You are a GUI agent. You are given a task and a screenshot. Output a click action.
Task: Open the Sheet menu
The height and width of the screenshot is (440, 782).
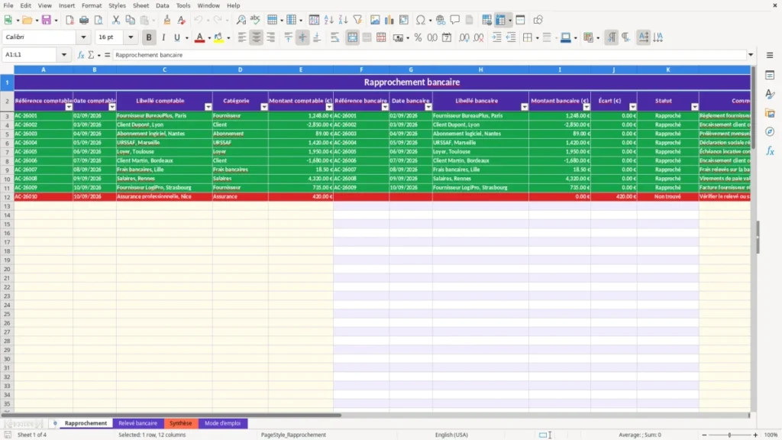pyautogui.click(x=141, y=5)
